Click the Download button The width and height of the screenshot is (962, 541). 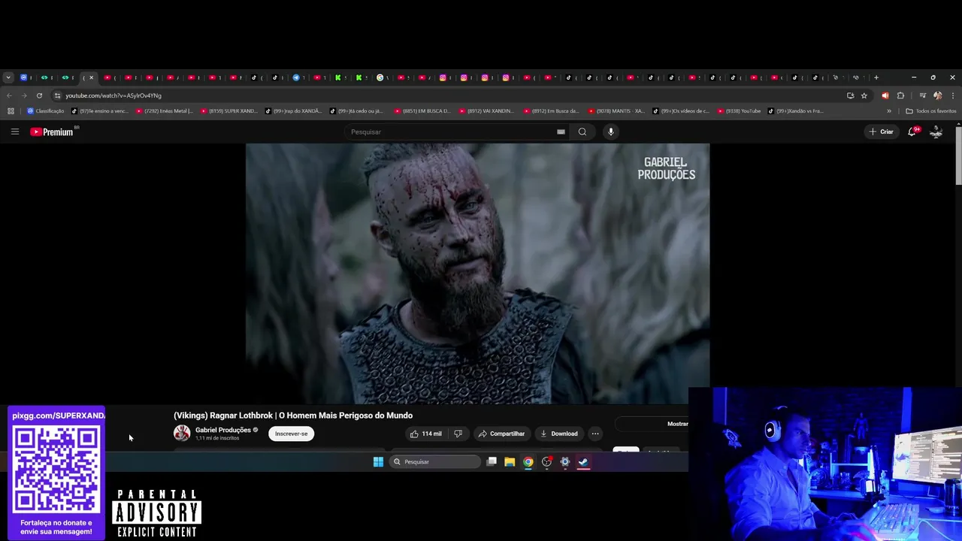pyautogui.click(x=559, y=434)
